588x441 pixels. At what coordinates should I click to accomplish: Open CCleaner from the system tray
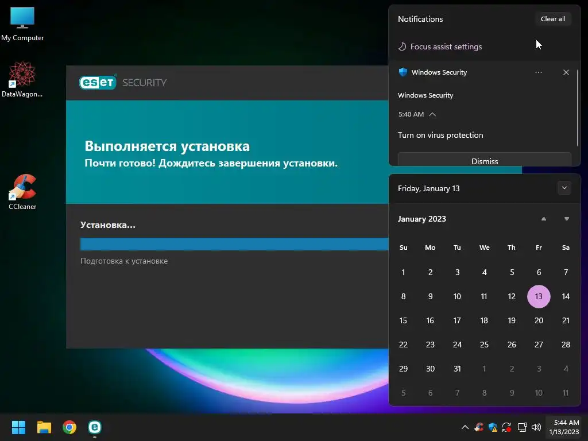[x=479, y=427]
